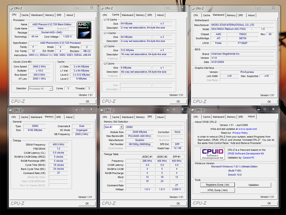Image resolution: width=286 pixels, height=215 pixels.
Task: Click Microsoft Windows 7 Ultimate Edition text
Action: pyautogui.click(x=234, y=166)
